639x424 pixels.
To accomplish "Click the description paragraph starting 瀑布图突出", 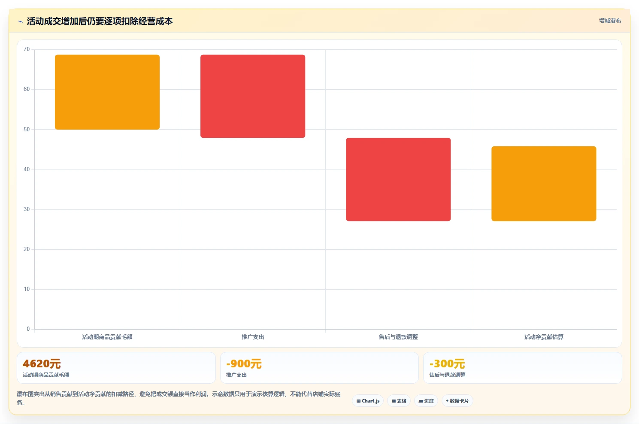I will (x=179, y=398).
